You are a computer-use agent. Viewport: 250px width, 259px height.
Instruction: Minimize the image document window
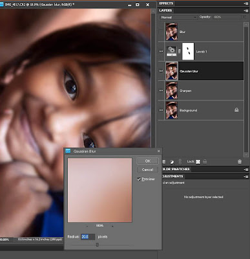[129, 5]
